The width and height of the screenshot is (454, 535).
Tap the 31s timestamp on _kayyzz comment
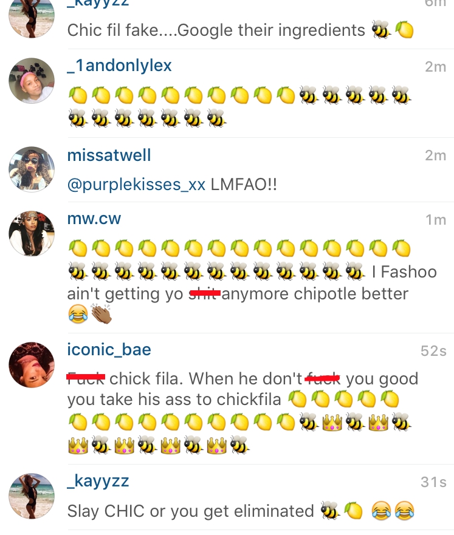[x=433, y=482]
